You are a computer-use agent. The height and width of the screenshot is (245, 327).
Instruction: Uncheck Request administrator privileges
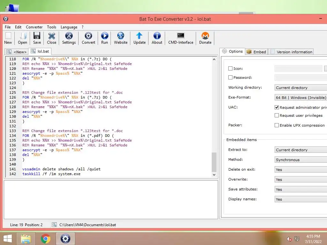pyautogui.click(x=277, y=107)
